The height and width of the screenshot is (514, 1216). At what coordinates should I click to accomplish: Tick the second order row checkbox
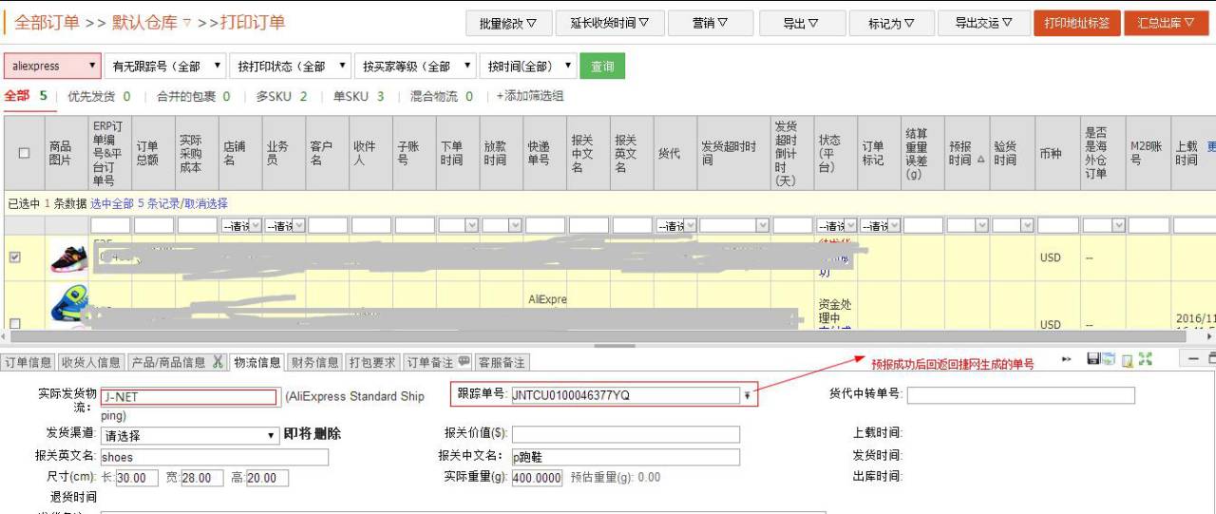pos(14,324)
